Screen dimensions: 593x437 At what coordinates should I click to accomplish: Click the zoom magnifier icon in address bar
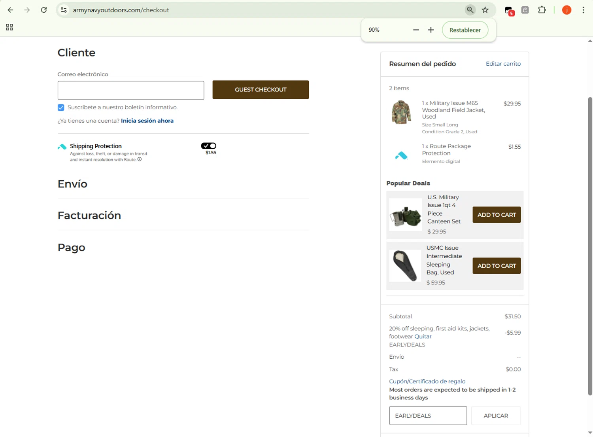point(470,10)
